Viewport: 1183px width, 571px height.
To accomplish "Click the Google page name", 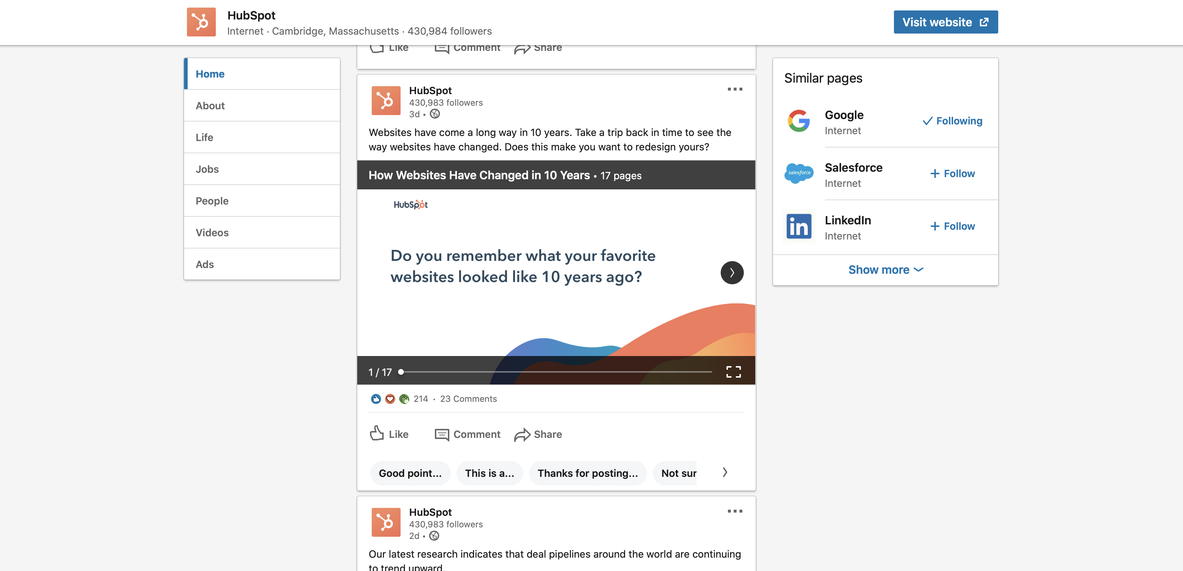I will pos(844,115).
